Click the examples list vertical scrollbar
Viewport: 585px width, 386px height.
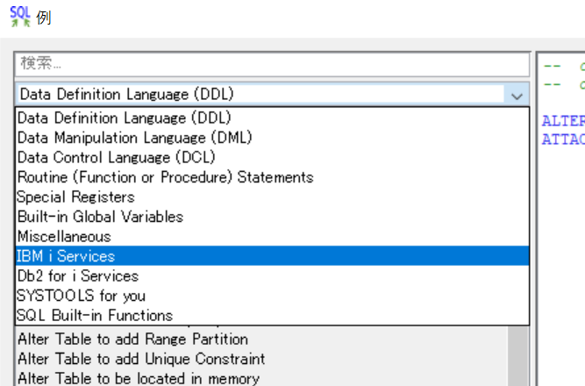[x=518, y=356]
